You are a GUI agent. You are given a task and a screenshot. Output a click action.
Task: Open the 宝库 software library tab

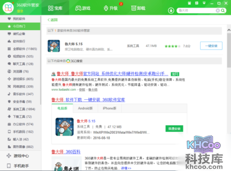(x=55, y=8)
